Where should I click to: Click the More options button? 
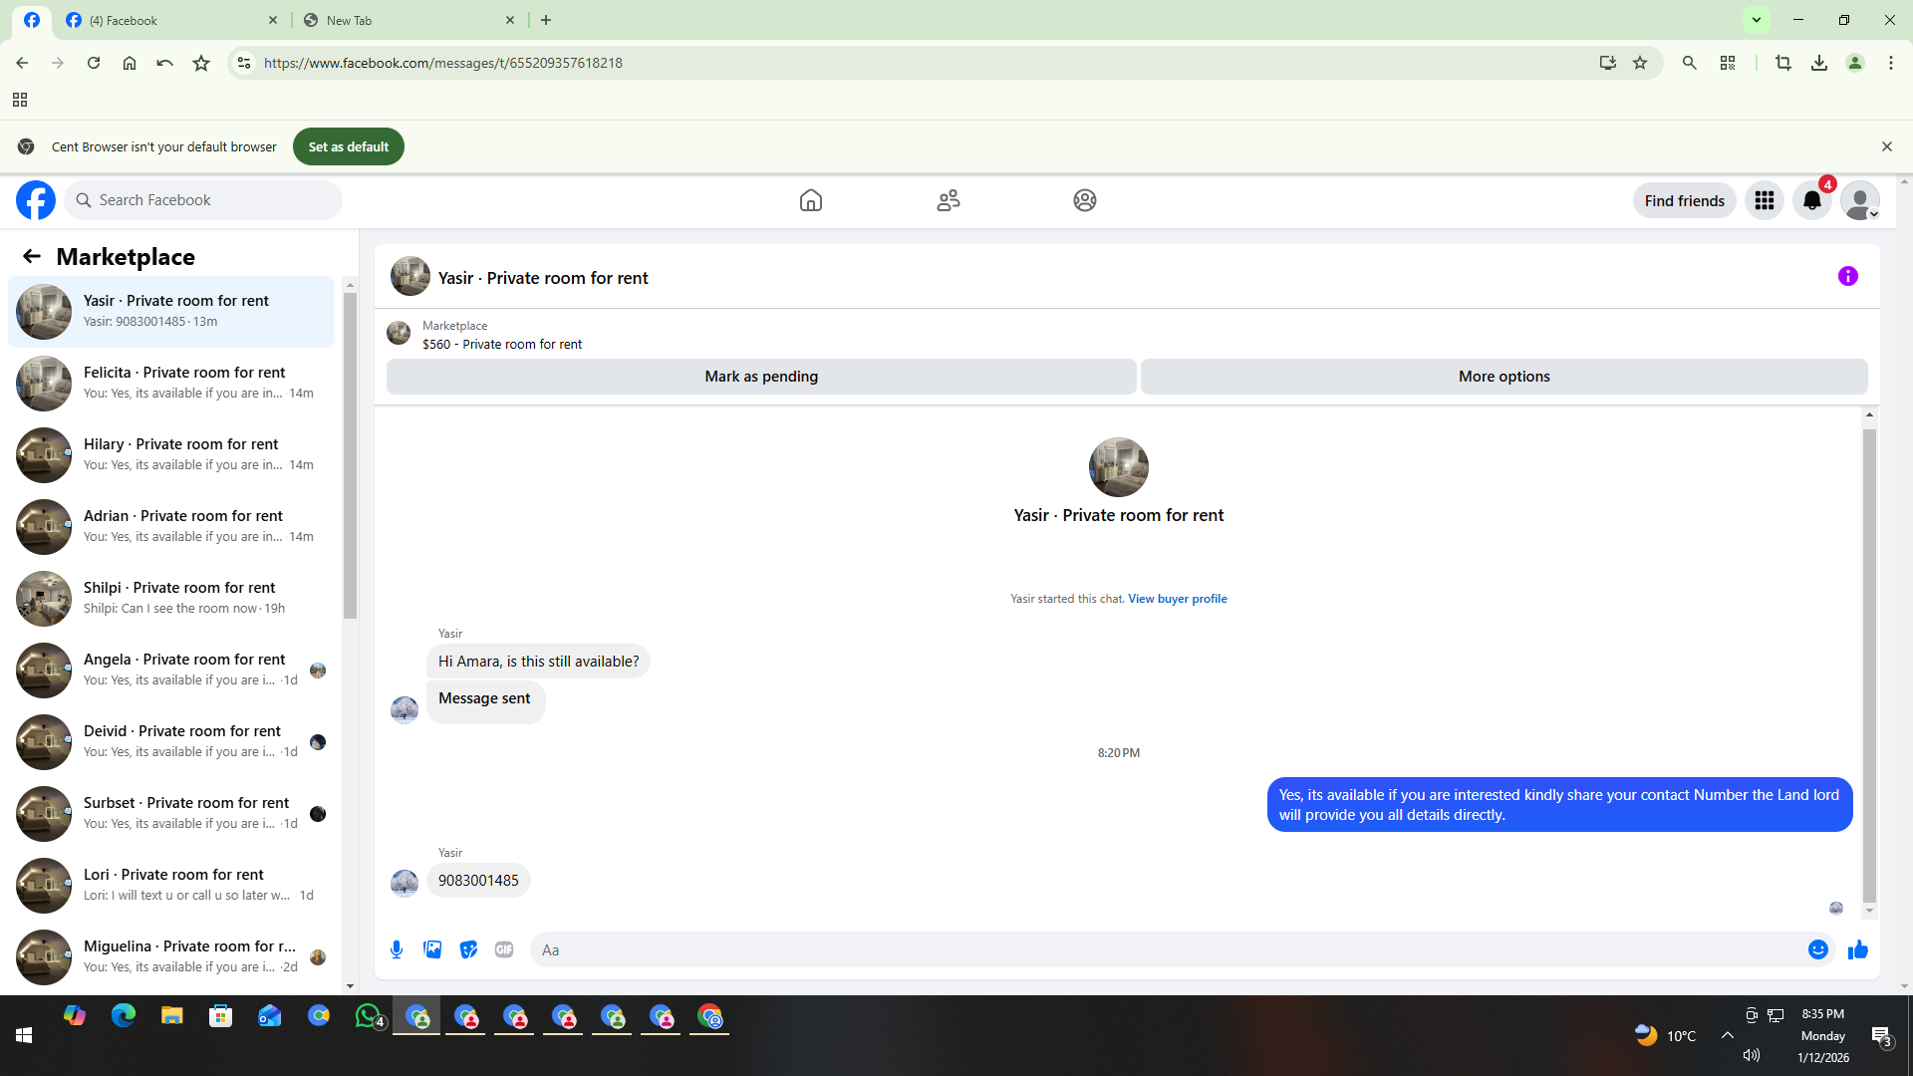[x=1503, y=377]
